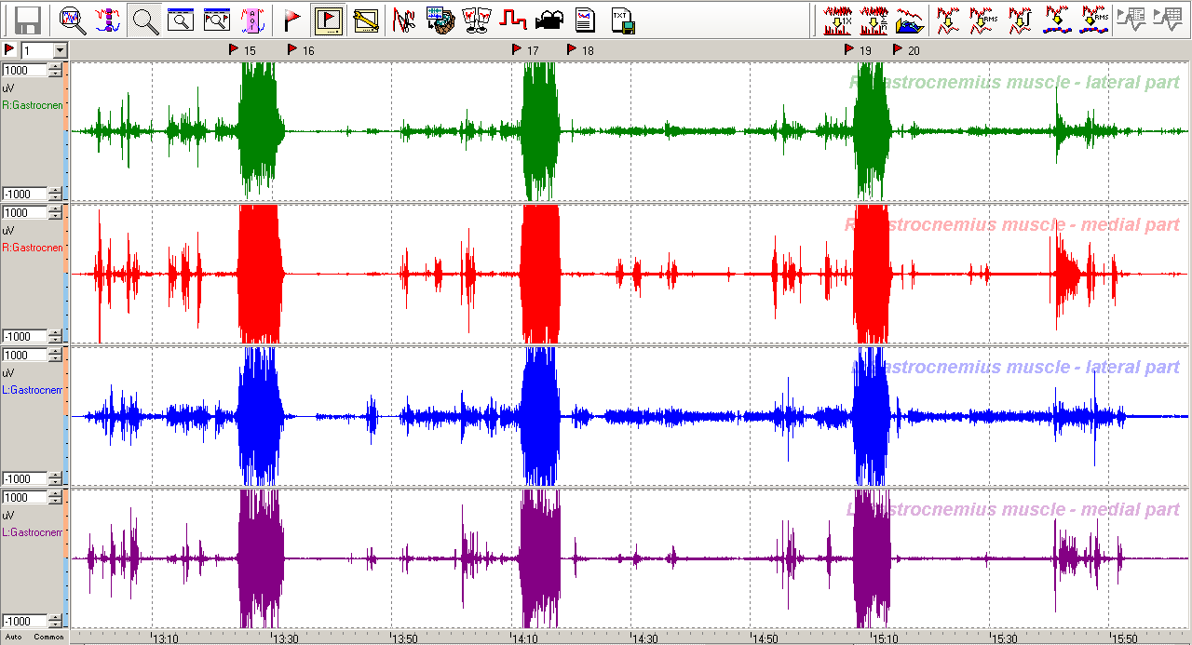Adjust the lower-limit stepper of blue channel
The width and height of the screenshot is (1192, 645).
[x=56, y=478]
